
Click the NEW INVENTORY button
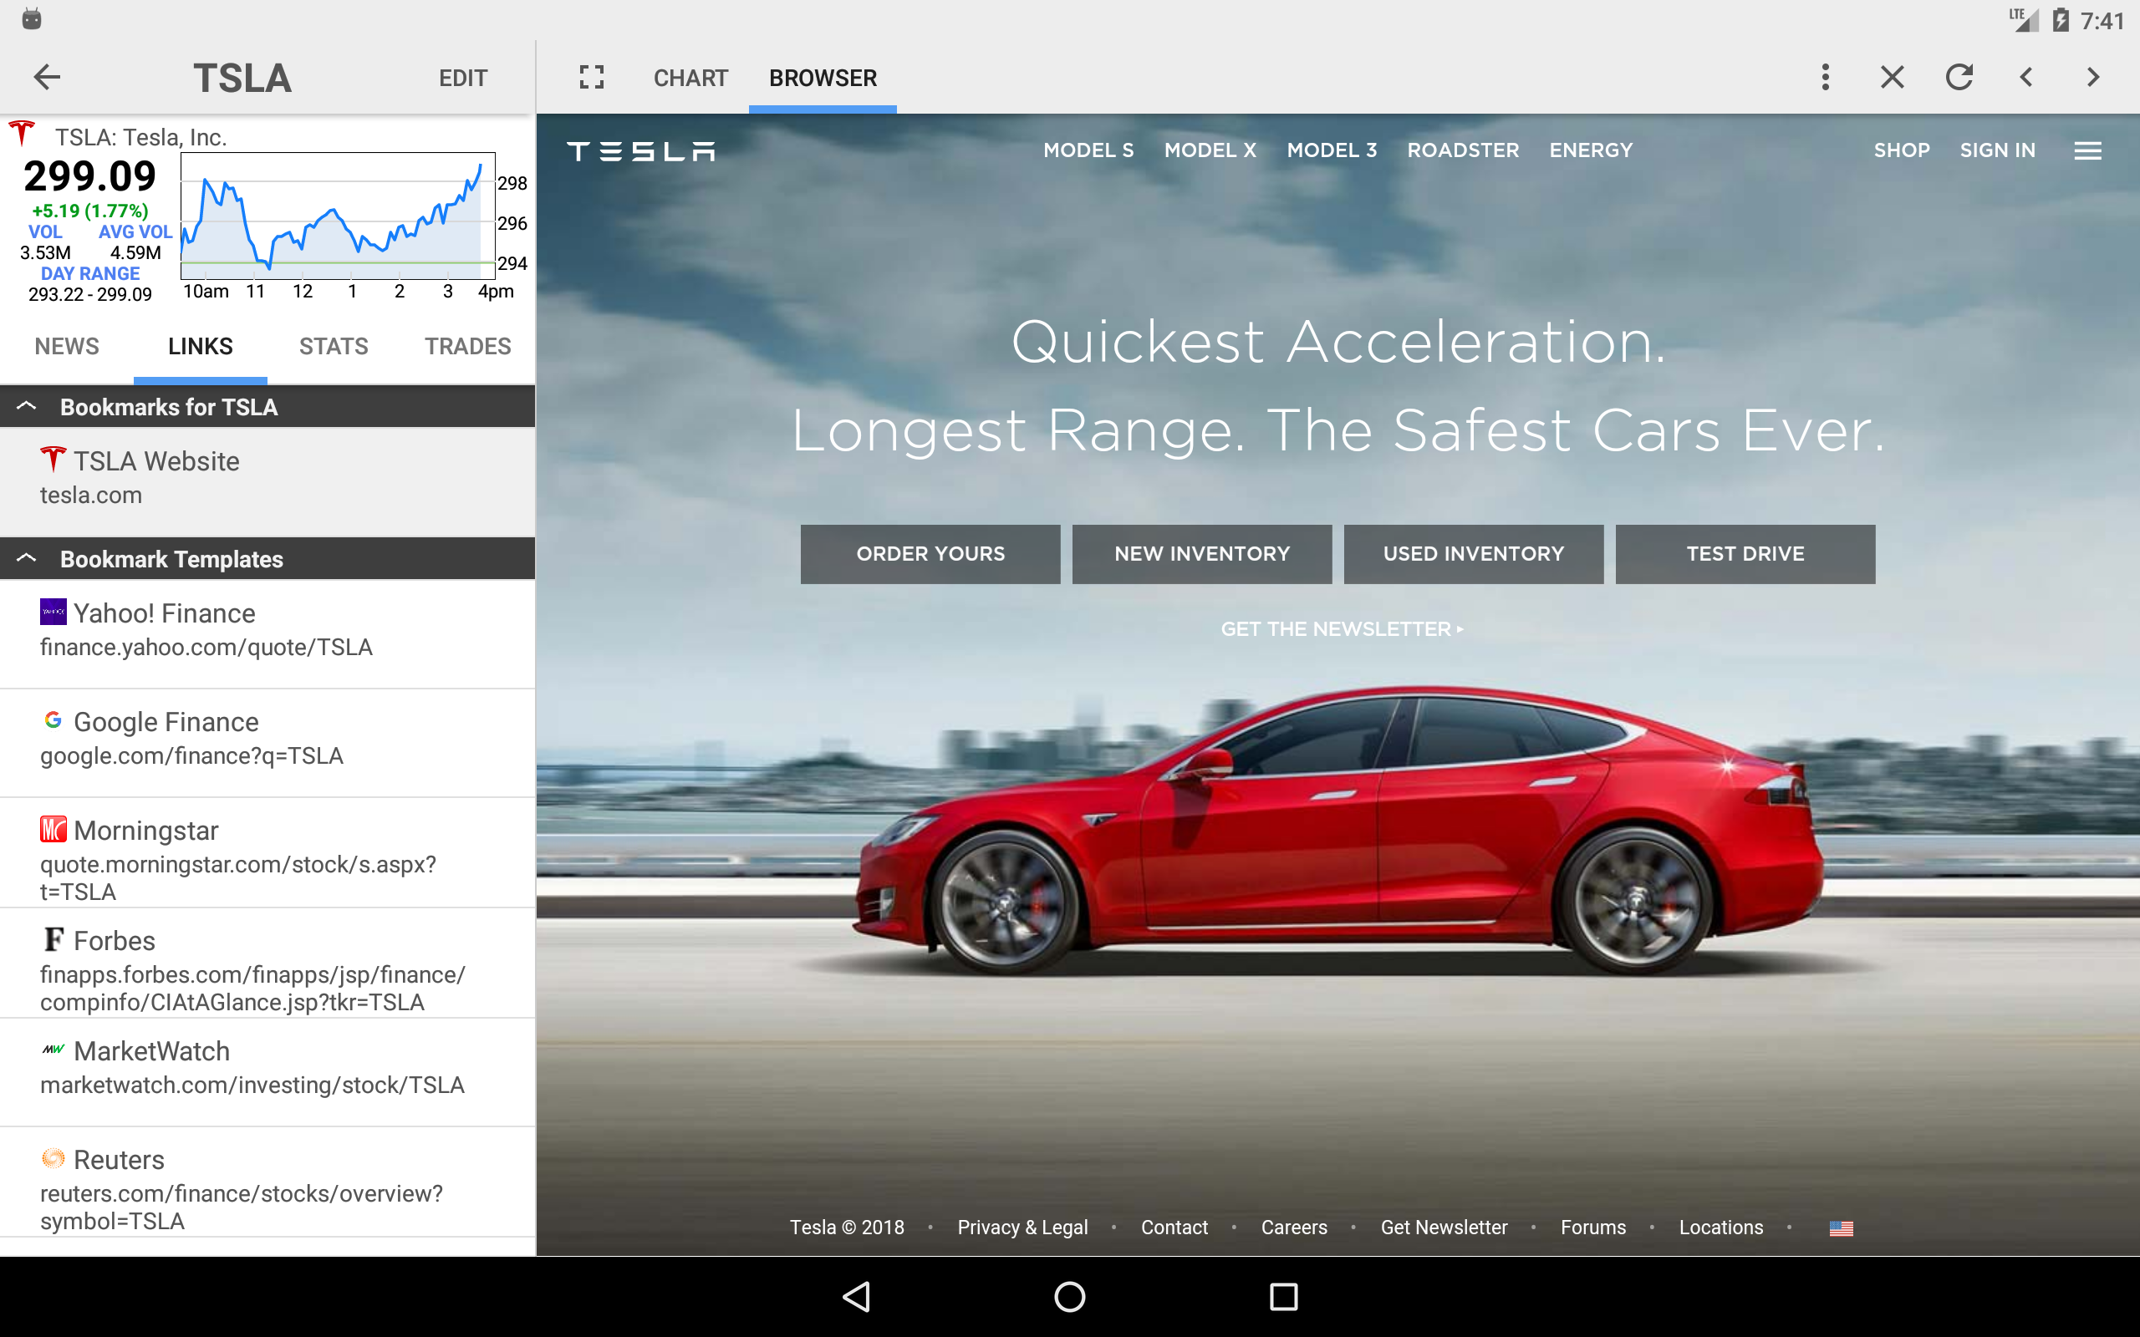[1202, 553]
